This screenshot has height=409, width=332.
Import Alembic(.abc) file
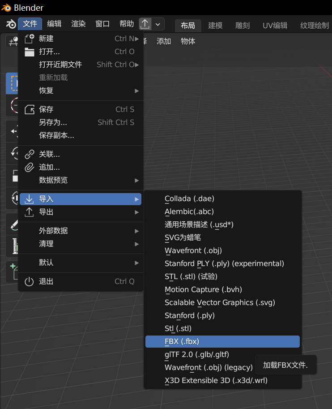pyautogui.click(x=222, y=211)
